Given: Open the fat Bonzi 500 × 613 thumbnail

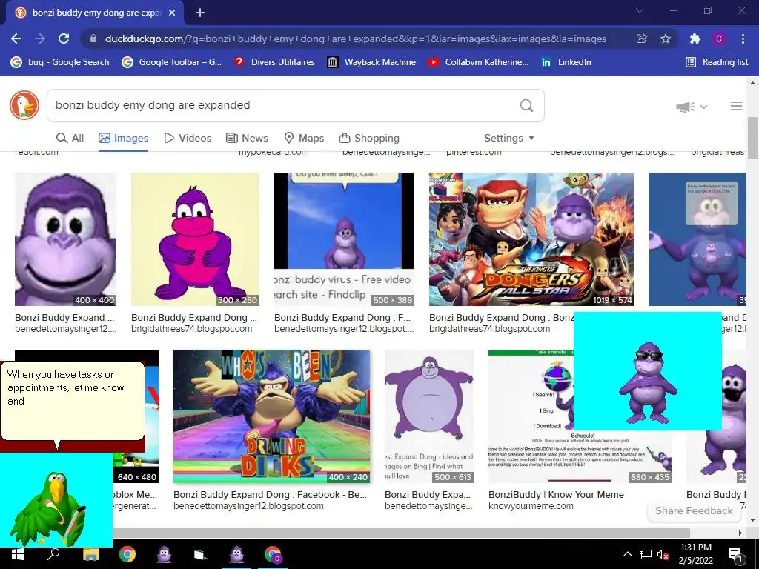Looking at the screenshot, I should [x=429, y=416].
